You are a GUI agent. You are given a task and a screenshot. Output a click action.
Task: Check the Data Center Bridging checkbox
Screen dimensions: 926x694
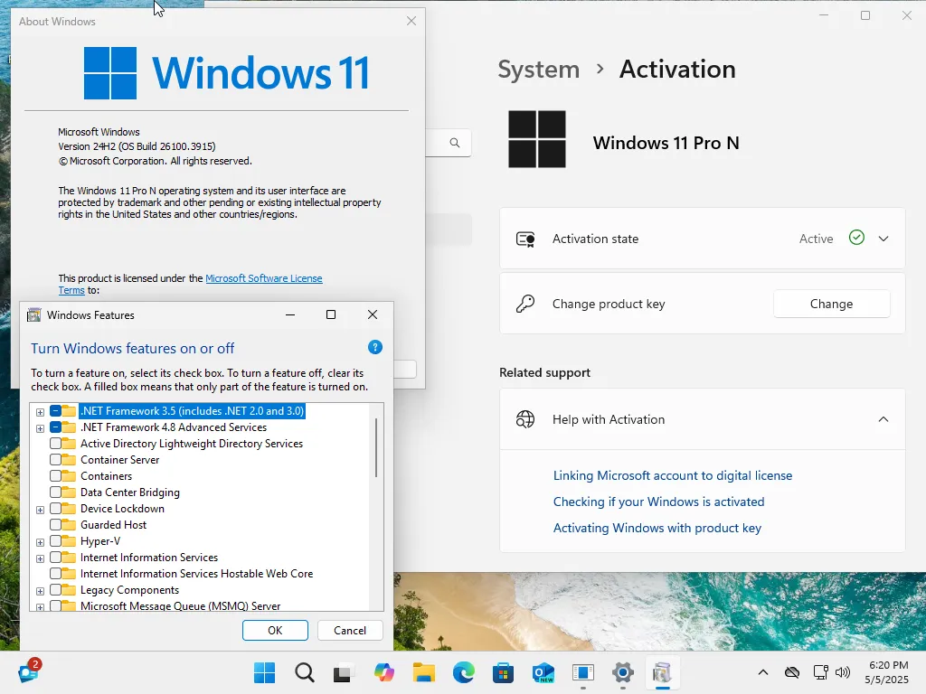(x=55, y=492)
